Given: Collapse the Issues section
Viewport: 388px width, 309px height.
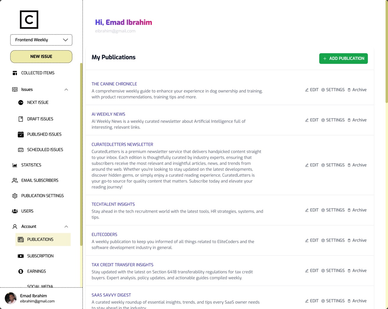Looking at the screenshot, I should pyautogui.click(x=66, y=89).
